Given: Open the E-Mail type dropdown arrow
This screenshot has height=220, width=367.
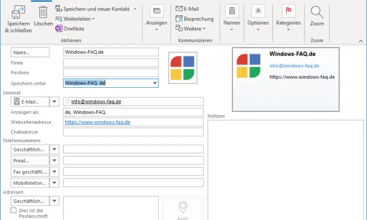Looking at the screenshot, I should (x=54, y=102).
